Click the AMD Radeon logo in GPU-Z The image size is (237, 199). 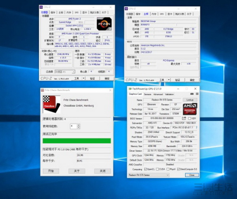click(190, 109)
